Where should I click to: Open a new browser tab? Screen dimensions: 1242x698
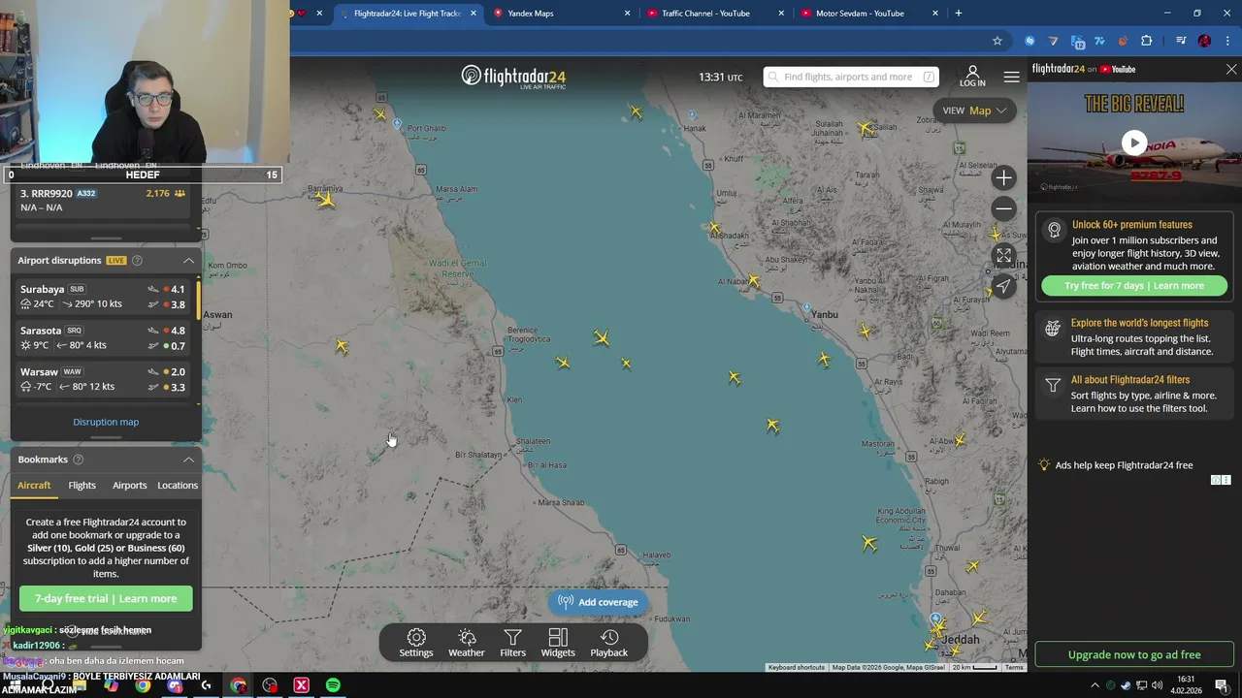point(959,14)
